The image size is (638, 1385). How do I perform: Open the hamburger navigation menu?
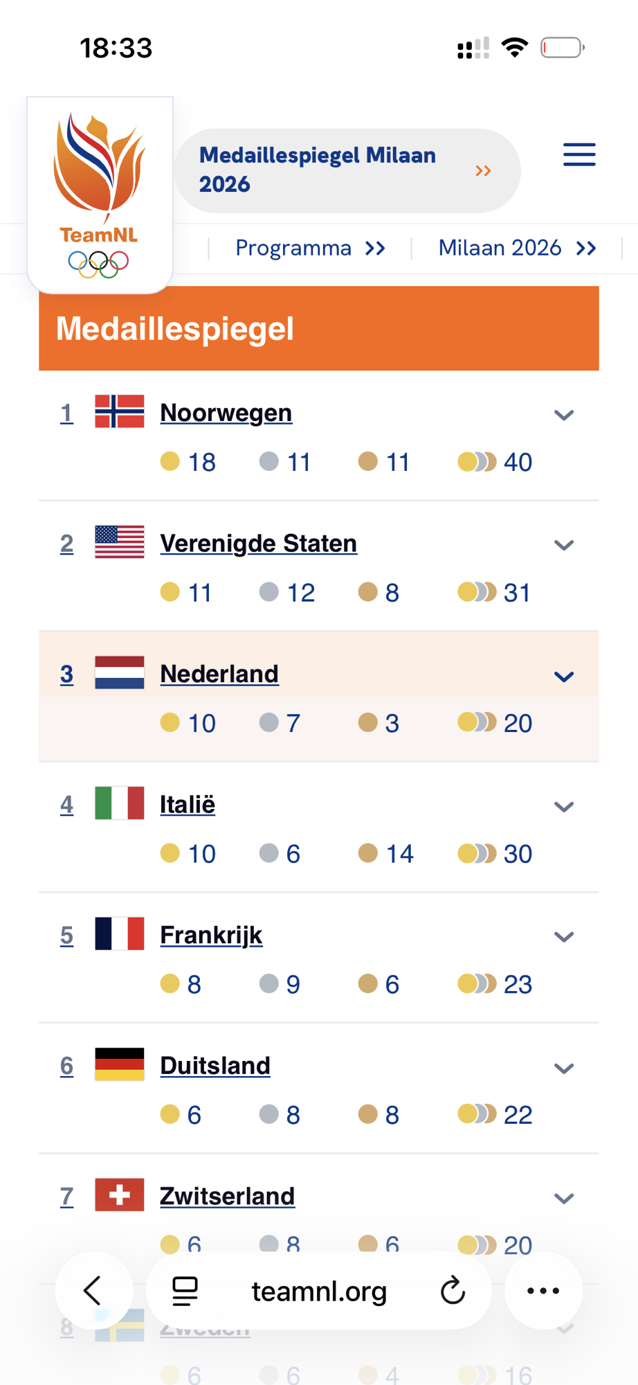579,154
